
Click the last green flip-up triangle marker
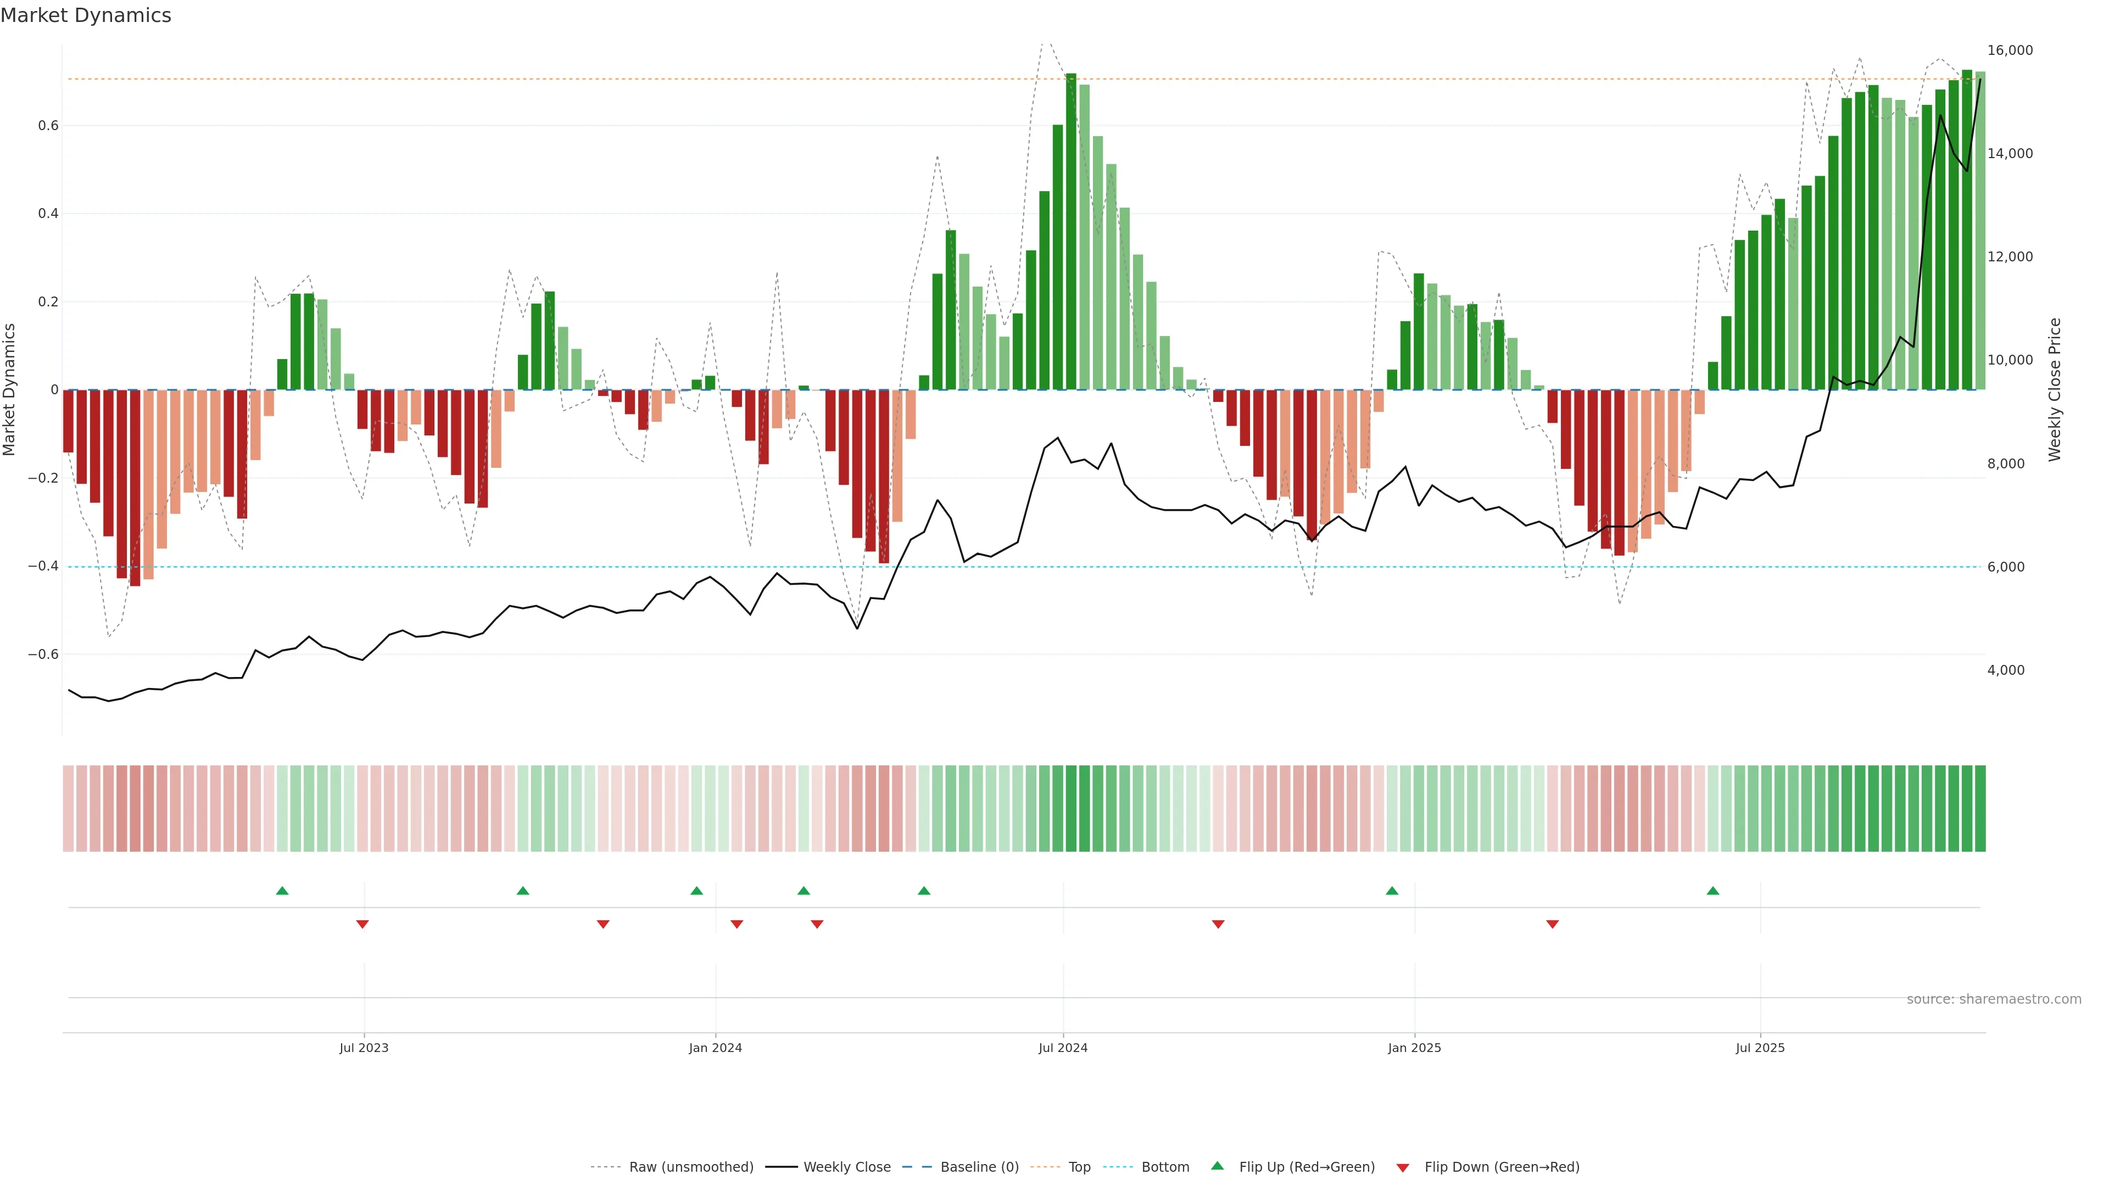pyautogui.click(x=1713, y=891)
